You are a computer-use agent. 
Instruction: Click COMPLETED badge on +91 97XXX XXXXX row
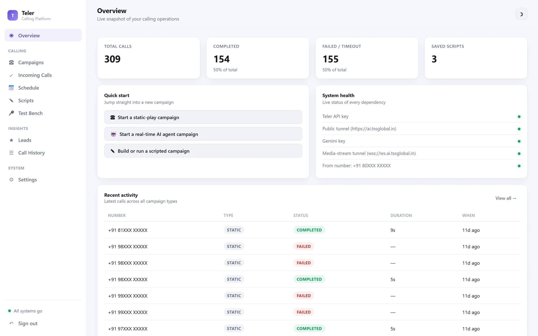point(309,328)
